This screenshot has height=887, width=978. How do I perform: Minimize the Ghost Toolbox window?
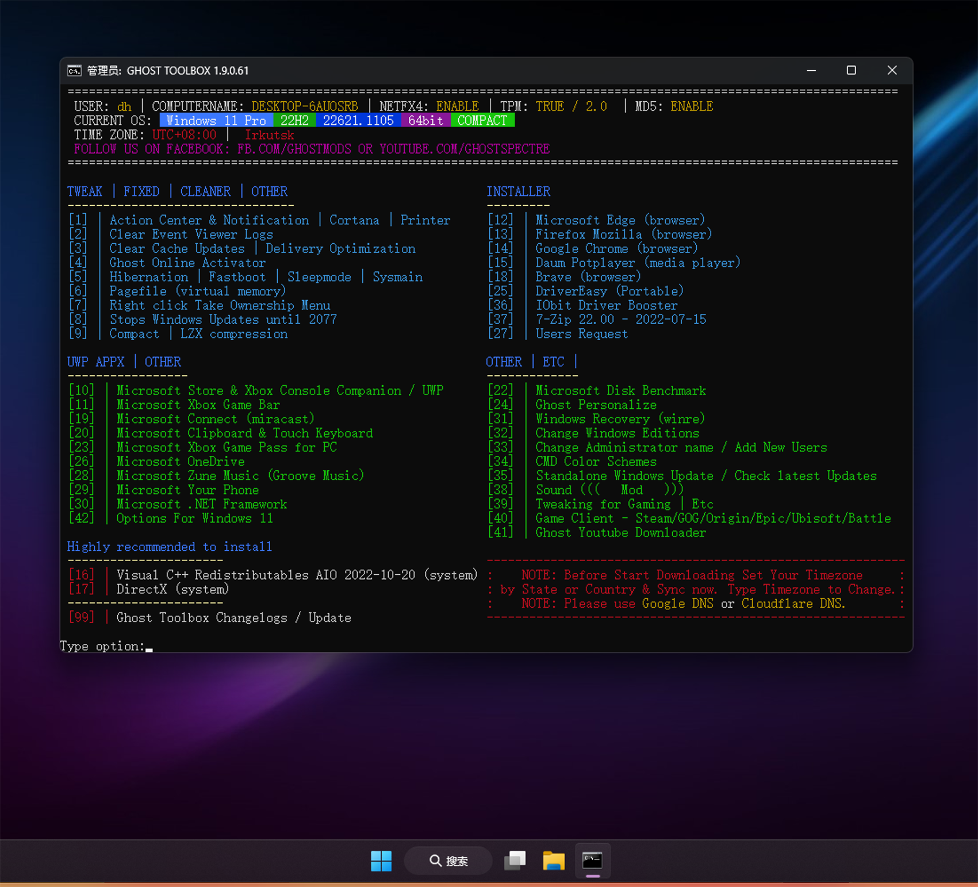[x=811, y=70]
